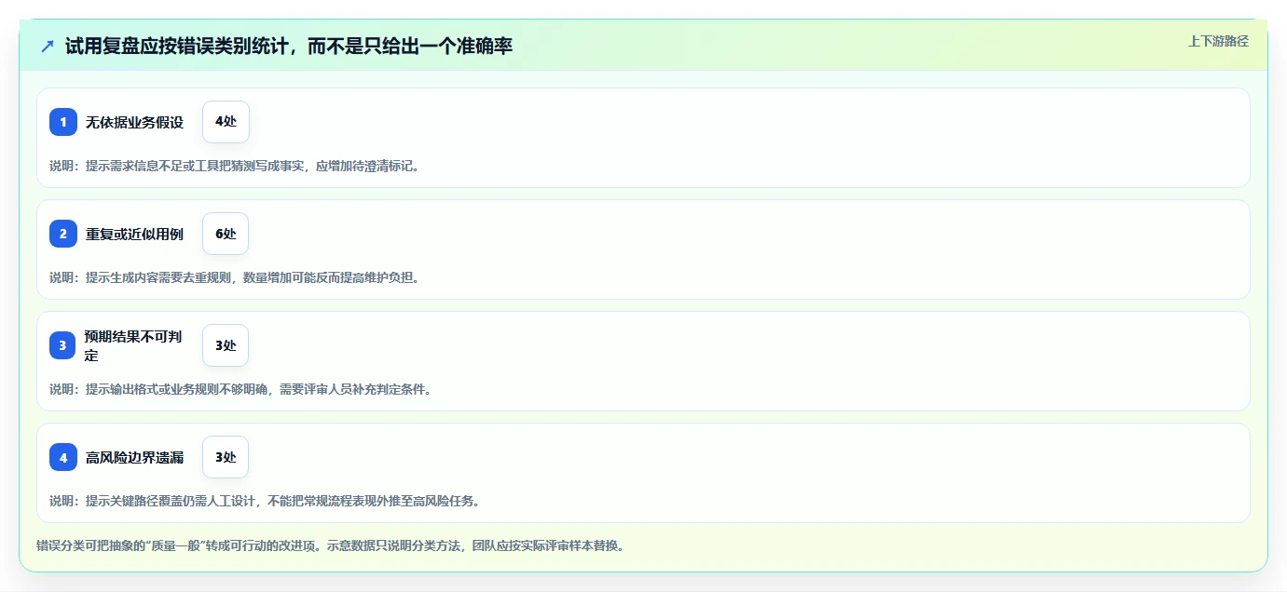
Task: Click the arrow icon beside the heading
Action: [x=48, y=46]
